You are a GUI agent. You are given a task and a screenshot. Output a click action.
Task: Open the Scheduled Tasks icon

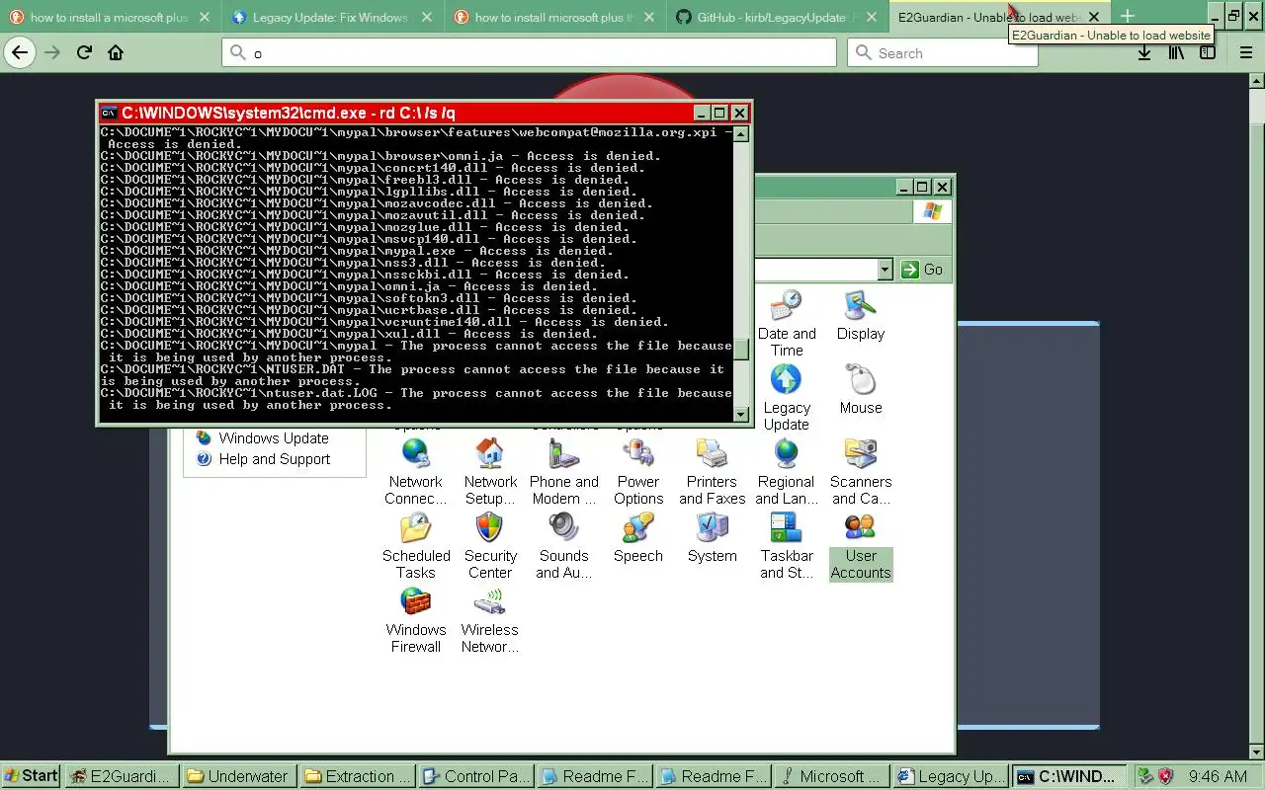click(x=416, y=546)
